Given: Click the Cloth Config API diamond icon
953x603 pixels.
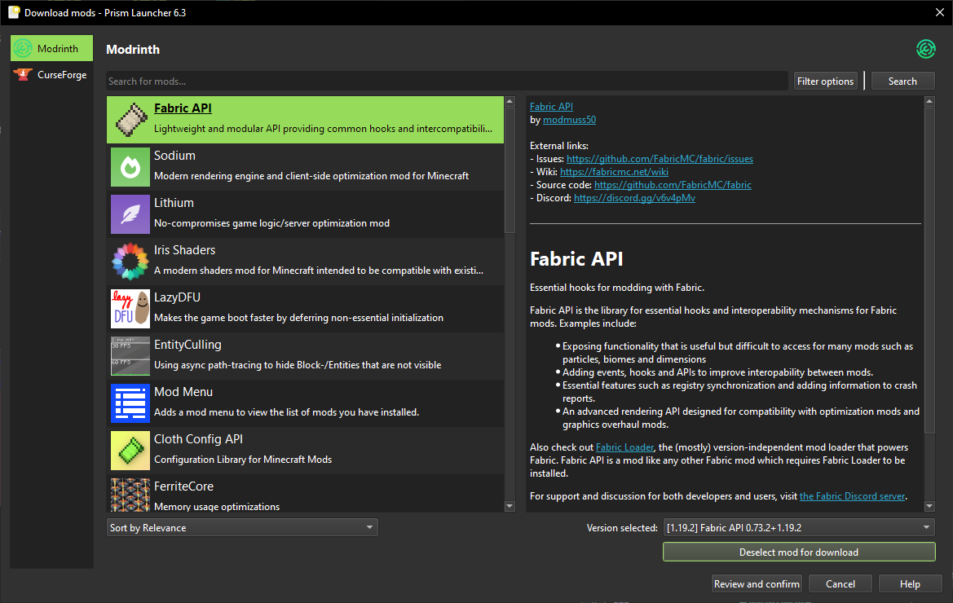Looking at the screenshot, I should coord(130,450).
